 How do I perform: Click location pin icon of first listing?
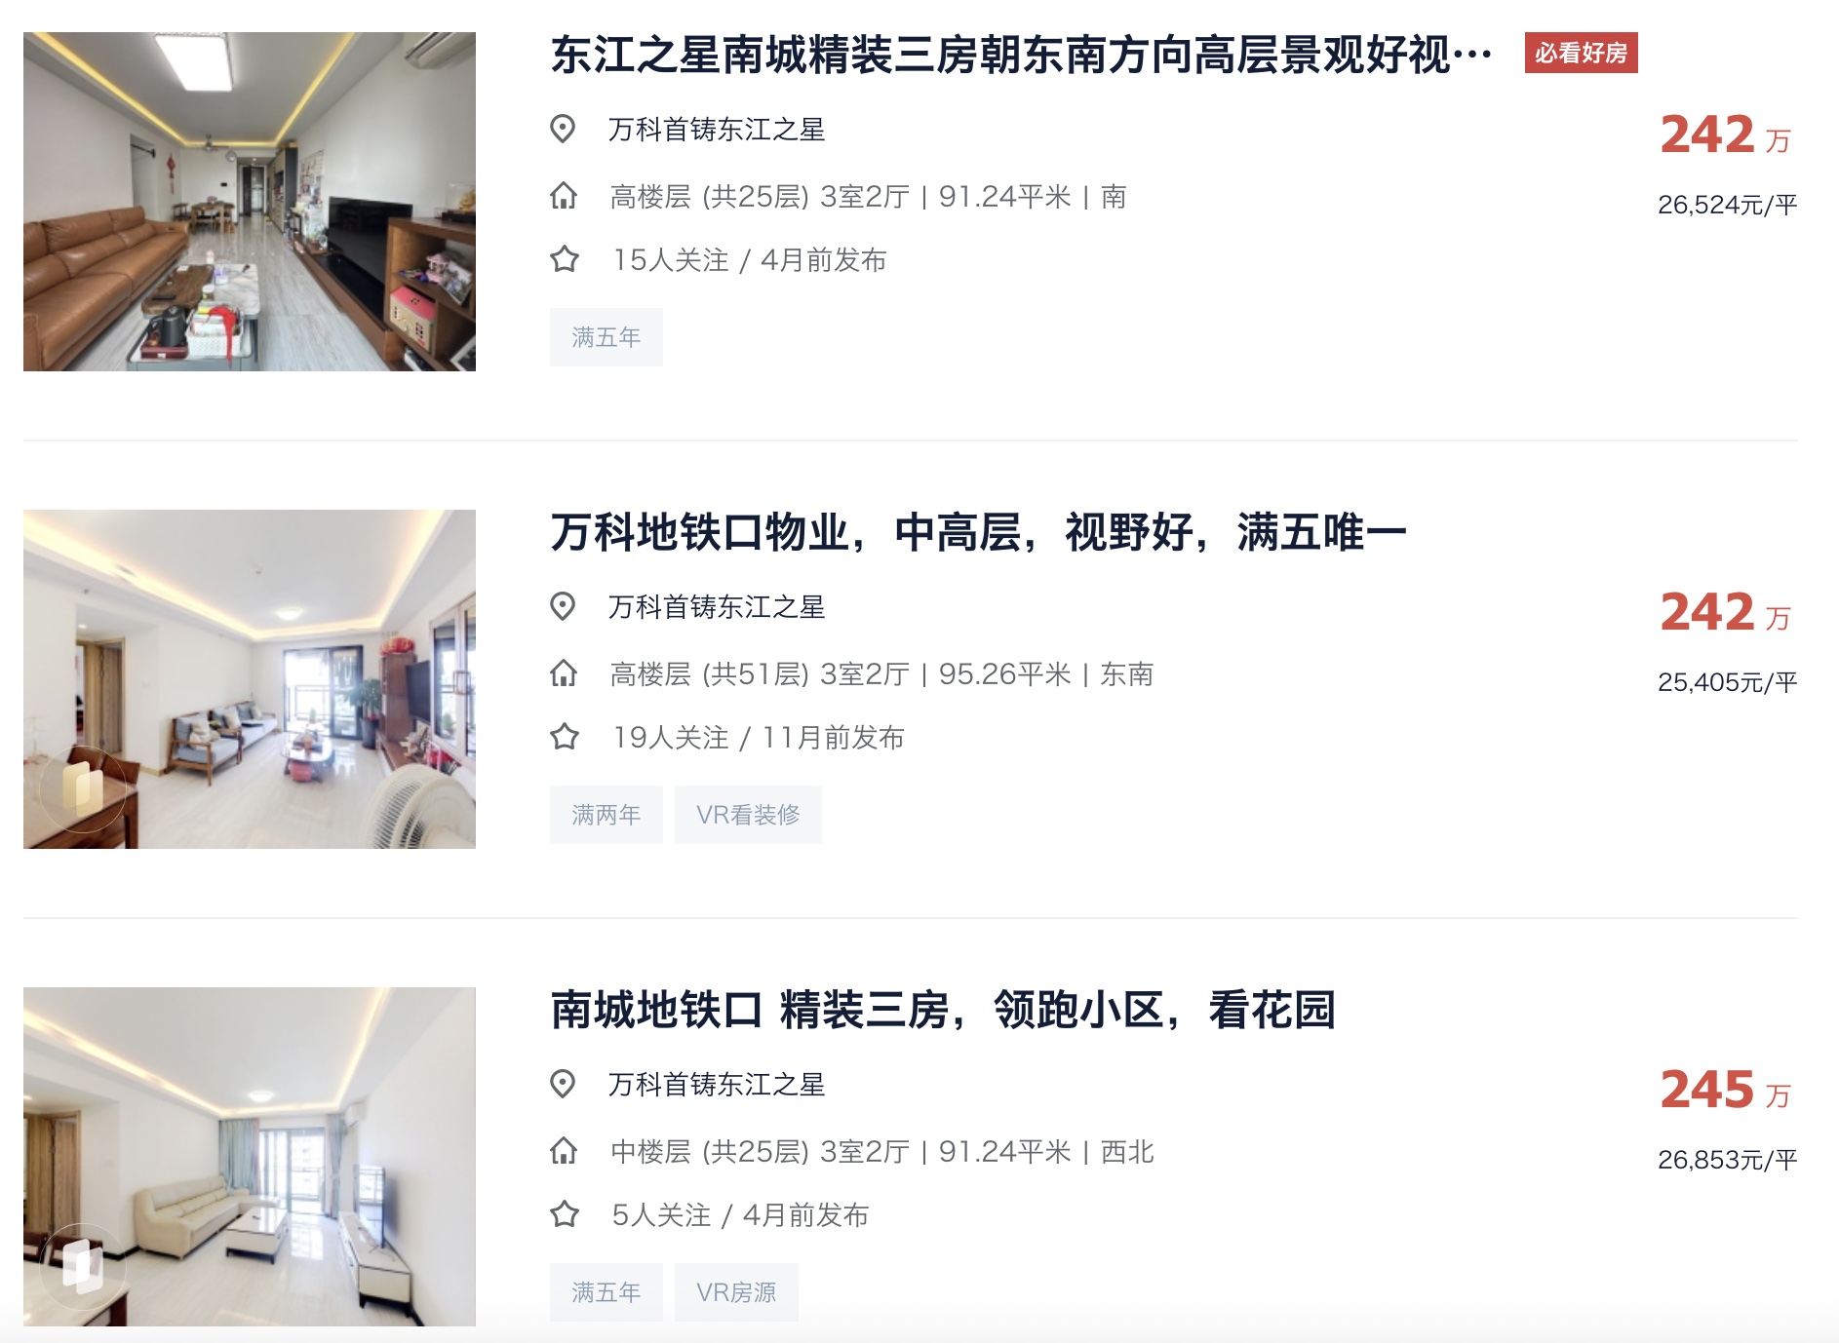(563, 129)
